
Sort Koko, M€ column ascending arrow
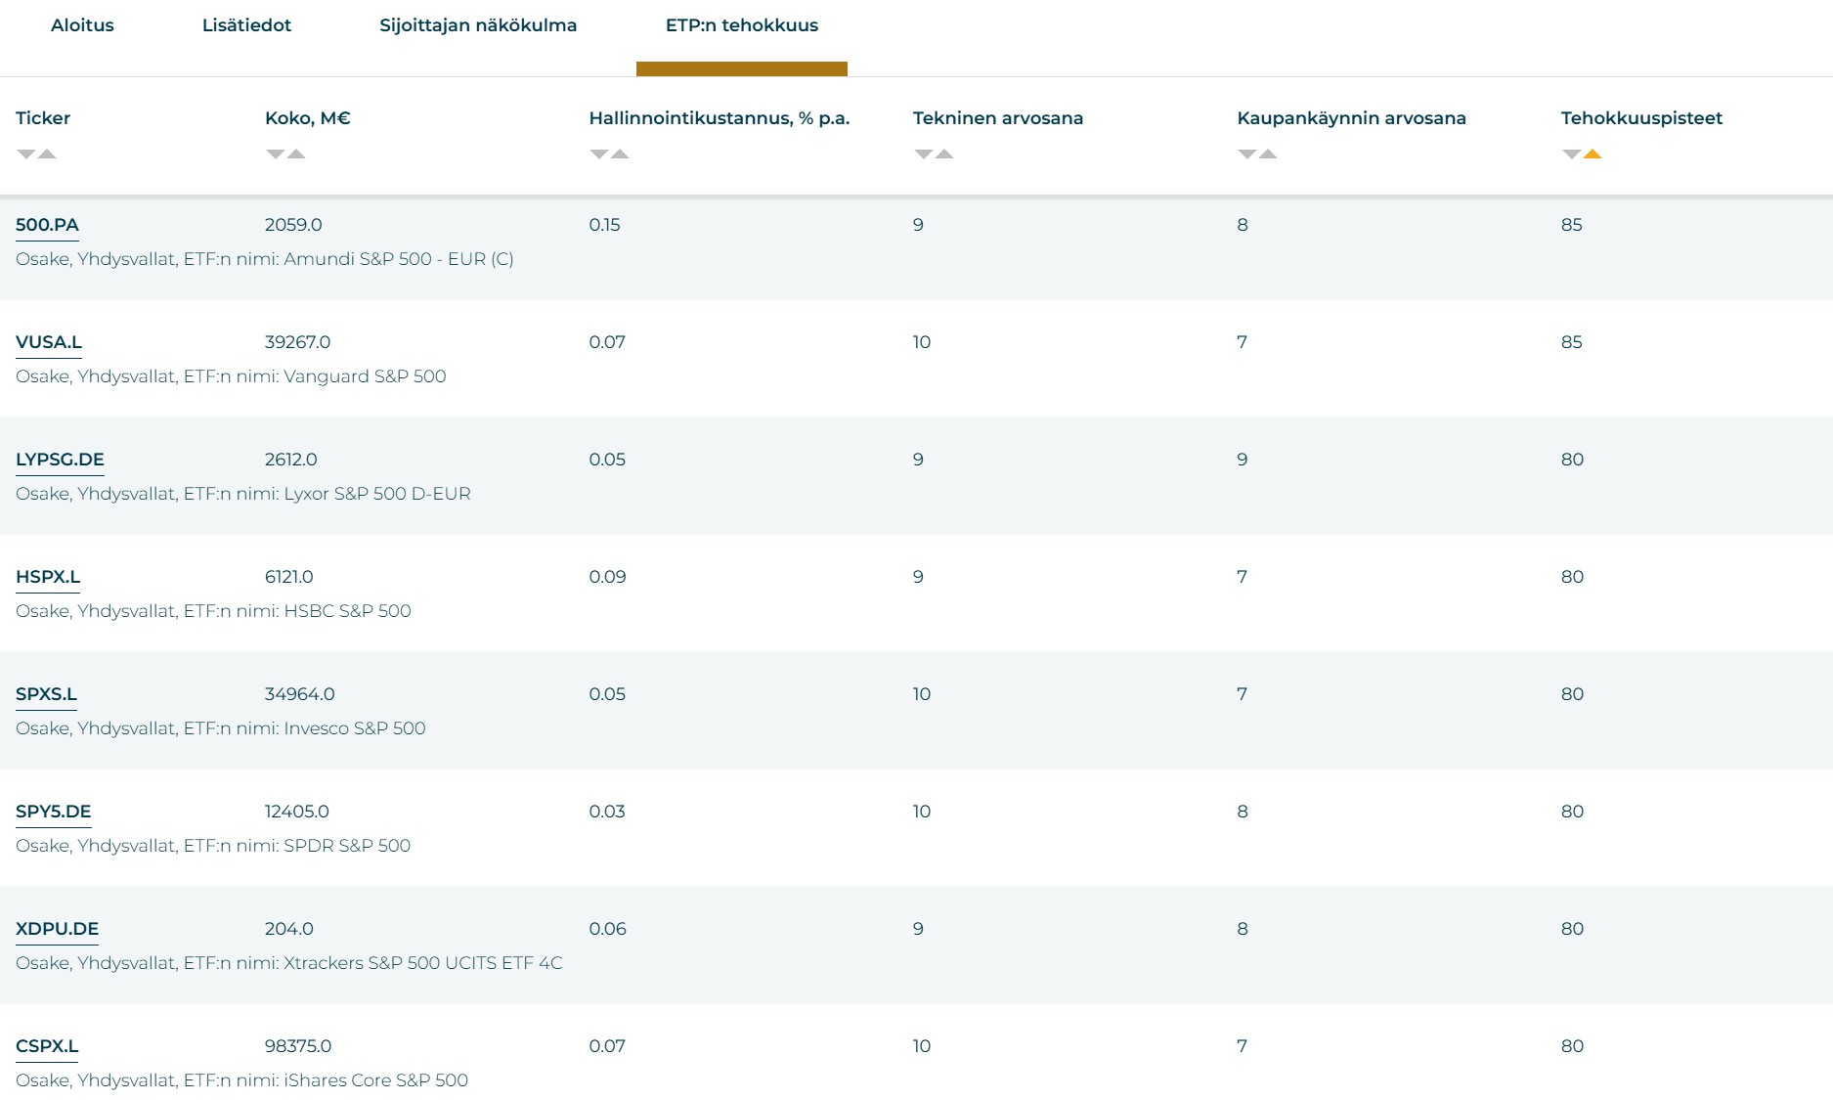296,154
